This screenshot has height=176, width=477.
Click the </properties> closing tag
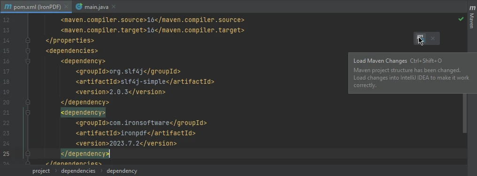pos(69,40)
